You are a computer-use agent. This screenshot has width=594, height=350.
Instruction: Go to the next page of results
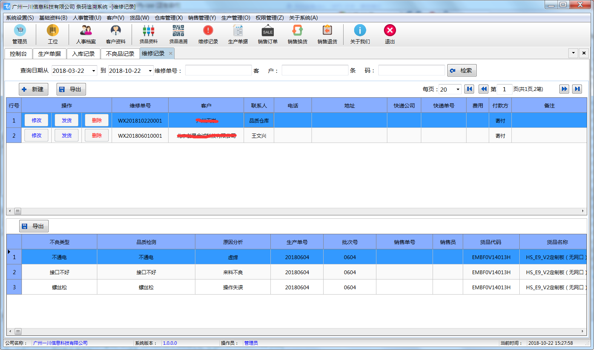click(x=564, y=89)
